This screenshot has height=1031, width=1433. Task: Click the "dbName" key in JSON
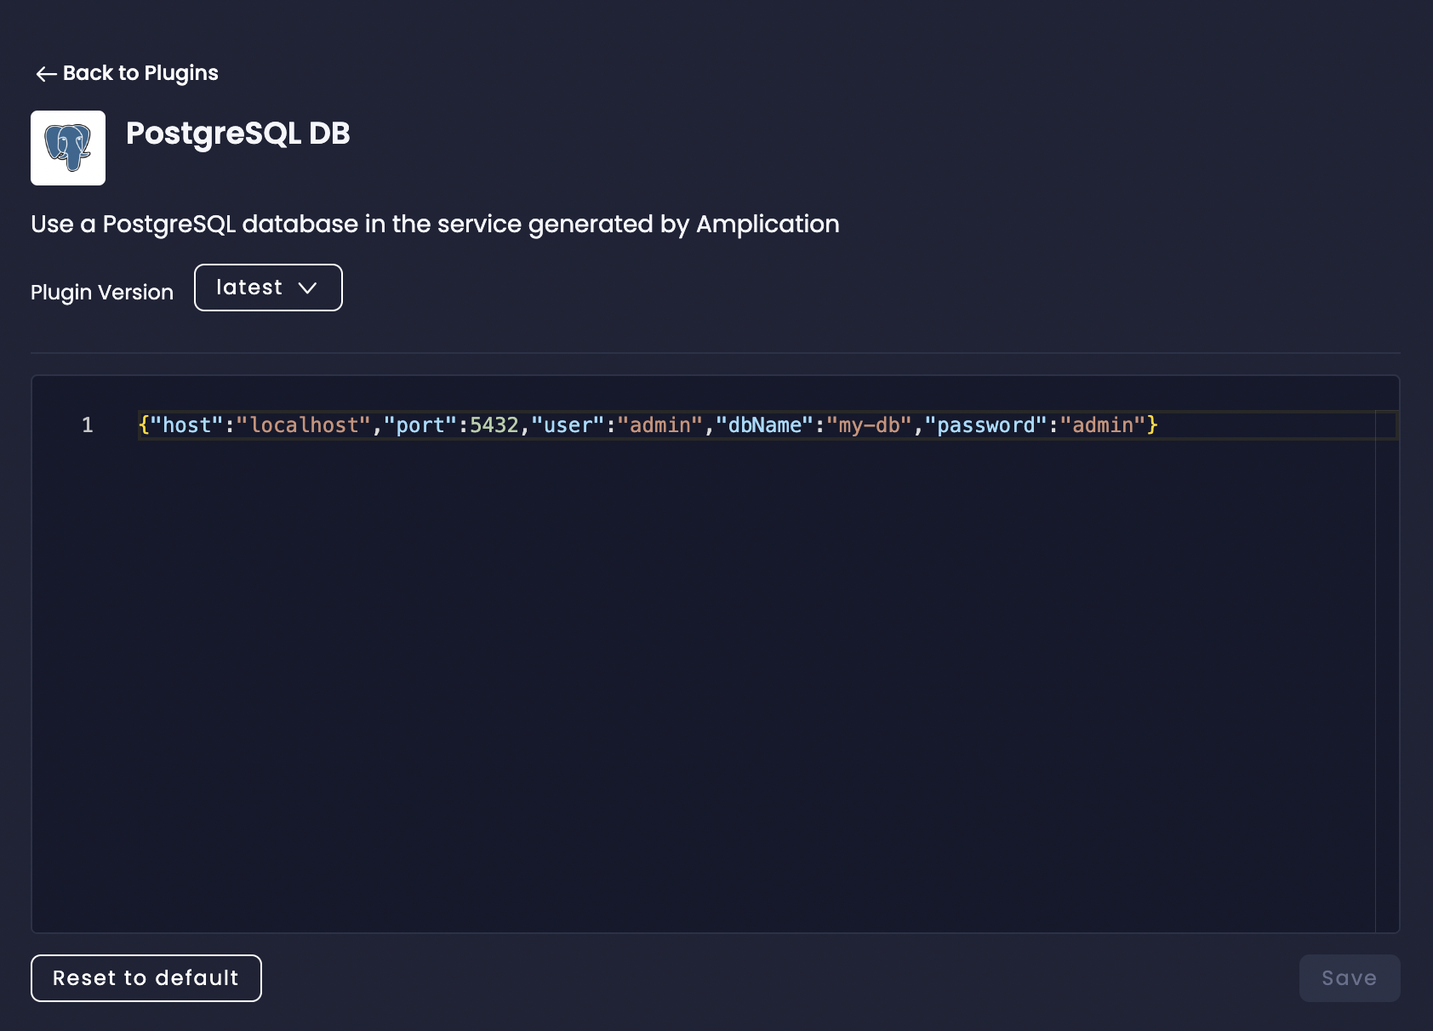(765, 425)
